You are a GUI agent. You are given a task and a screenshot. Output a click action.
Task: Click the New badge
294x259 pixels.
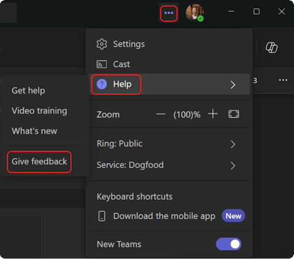[233, 216]
